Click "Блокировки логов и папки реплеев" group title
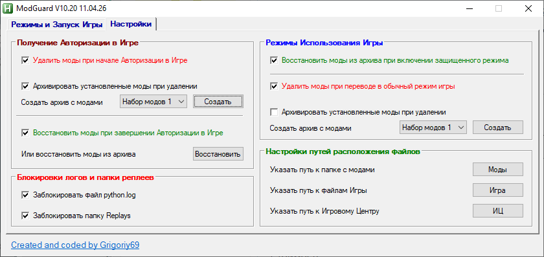This screenshot has width=544, height=257. 85,178
